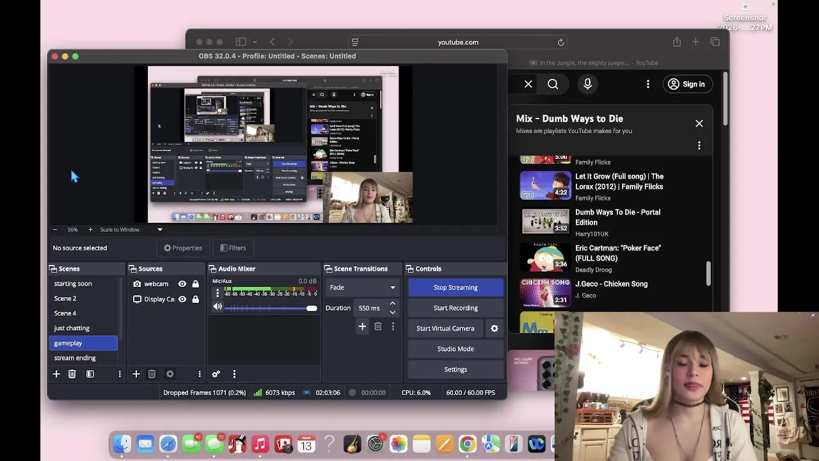The height and width of the screenshot is (461, 819).
Task: Click YouTube voice search microphone
Action: pyautogui.click(x=587, y=84)
